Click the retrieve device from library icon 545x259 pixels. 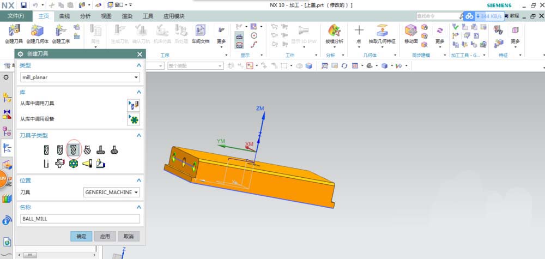(x=133, y=119)
